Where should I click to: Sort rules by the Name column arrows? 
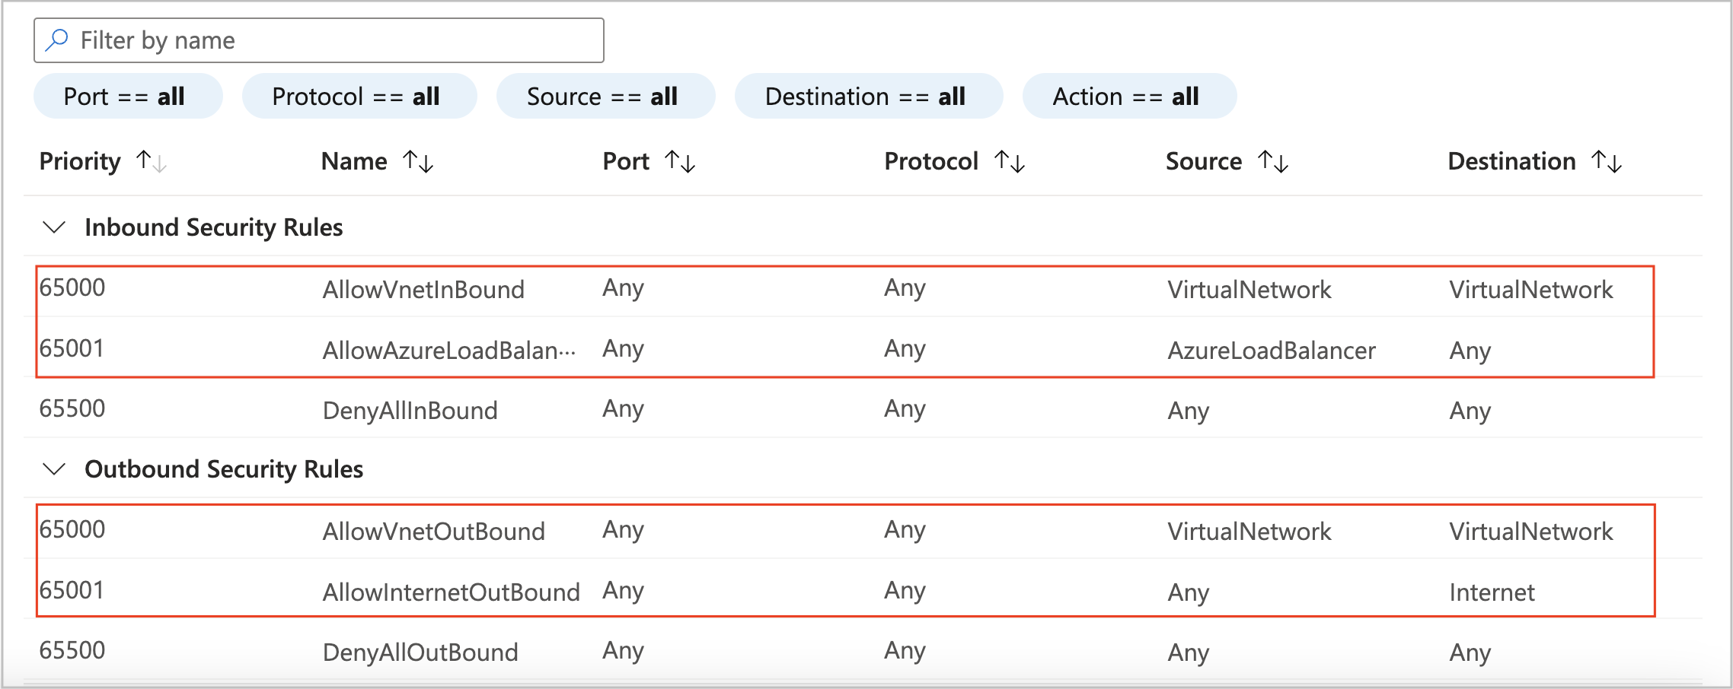tap(417, 160)
